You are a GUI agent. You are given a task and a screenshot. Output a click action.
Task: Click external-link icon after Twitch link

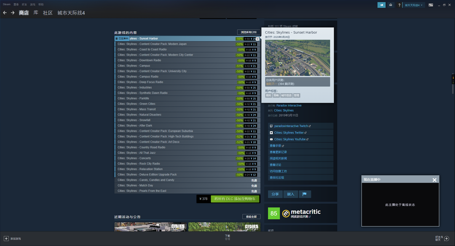click(x=310, y=126)
